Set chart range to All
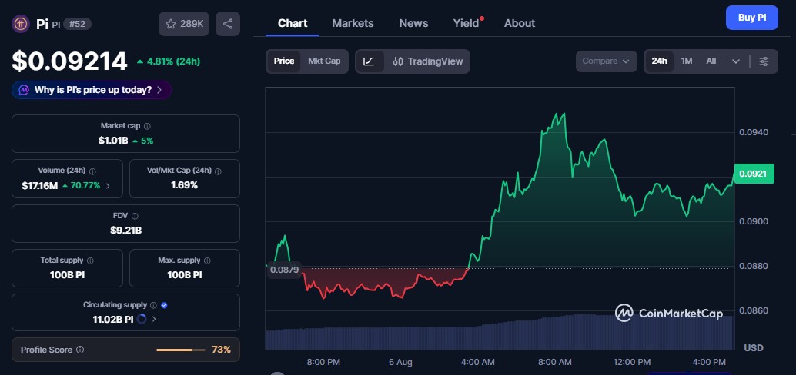This screenshot has height=375, width=796. pyautogui.click(x=711, y=61)
